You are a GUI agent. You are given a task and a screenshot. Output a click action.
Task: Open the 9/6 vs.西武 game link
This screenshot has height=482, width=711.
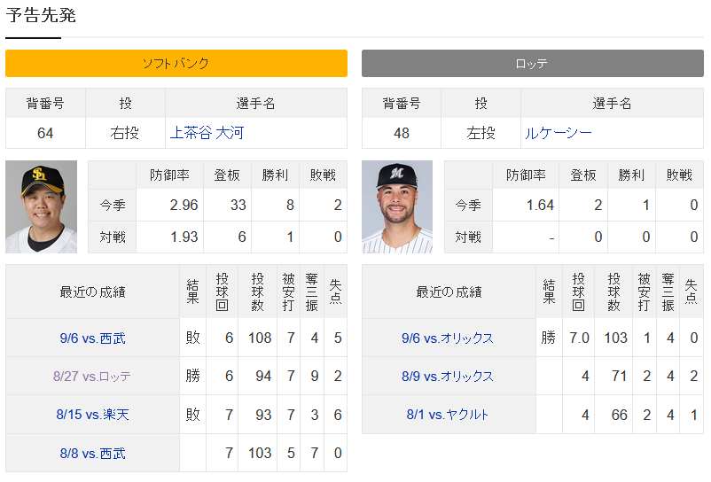(92, 338)
